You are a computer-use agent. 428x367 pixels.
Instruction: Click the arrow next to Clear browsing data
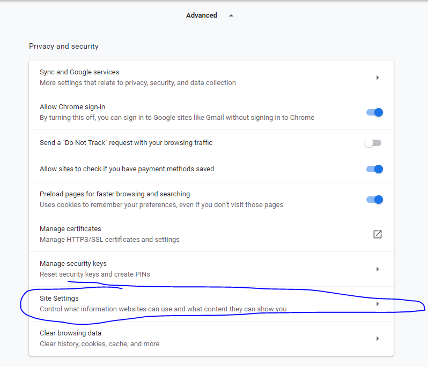coord(378,339)
